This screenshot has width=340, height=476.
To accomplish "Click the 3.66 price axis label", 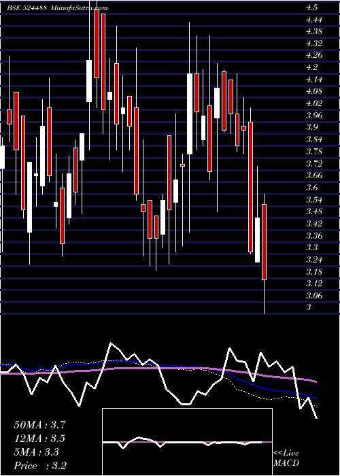I will point(314,176).
